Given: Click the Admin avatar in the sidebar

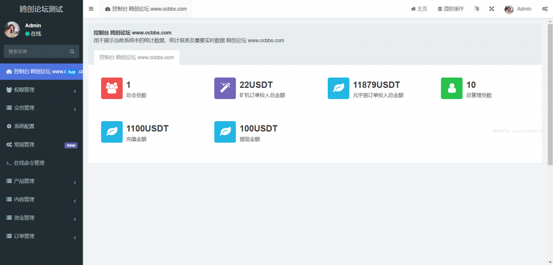Looking at the screenshot, I should (x=12, y=30).
